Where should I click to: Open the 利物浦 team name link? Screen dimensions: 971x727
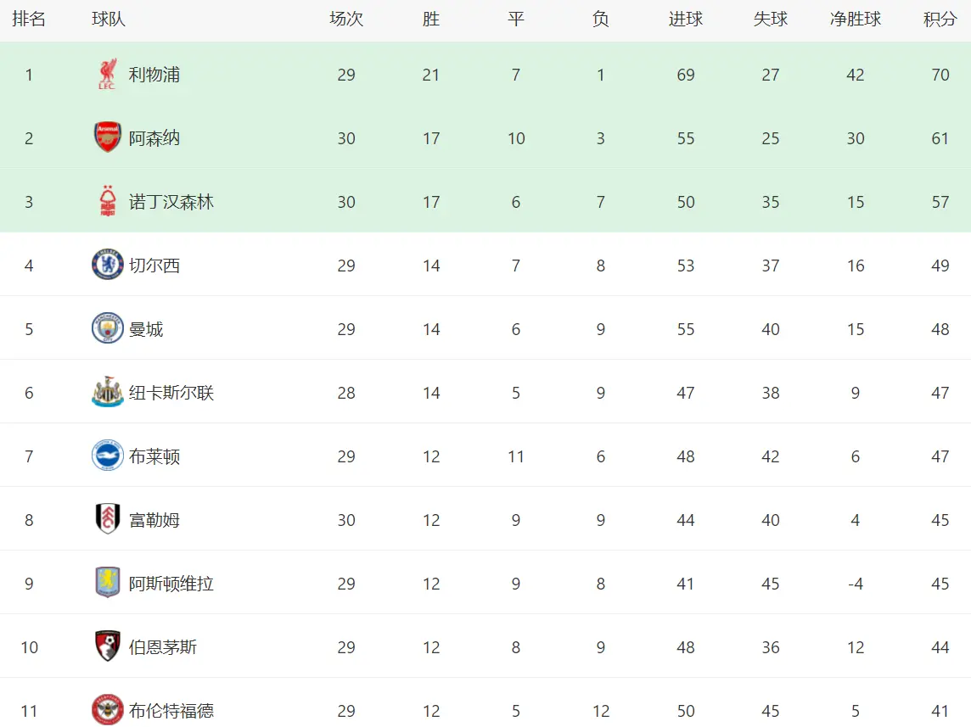tap(154, 75)
